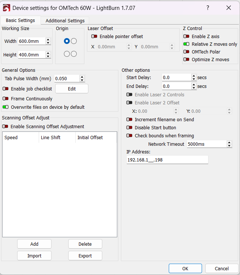
Task: Turn on Optimize Z moves
Action: pos(186,59)
